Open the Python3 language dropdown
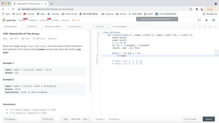 pyautogui.click(x=101, y=27)
